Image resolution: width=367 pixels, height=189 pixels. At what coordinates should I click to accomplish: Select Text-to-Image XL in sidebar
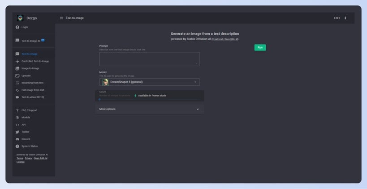pos(31,41)
